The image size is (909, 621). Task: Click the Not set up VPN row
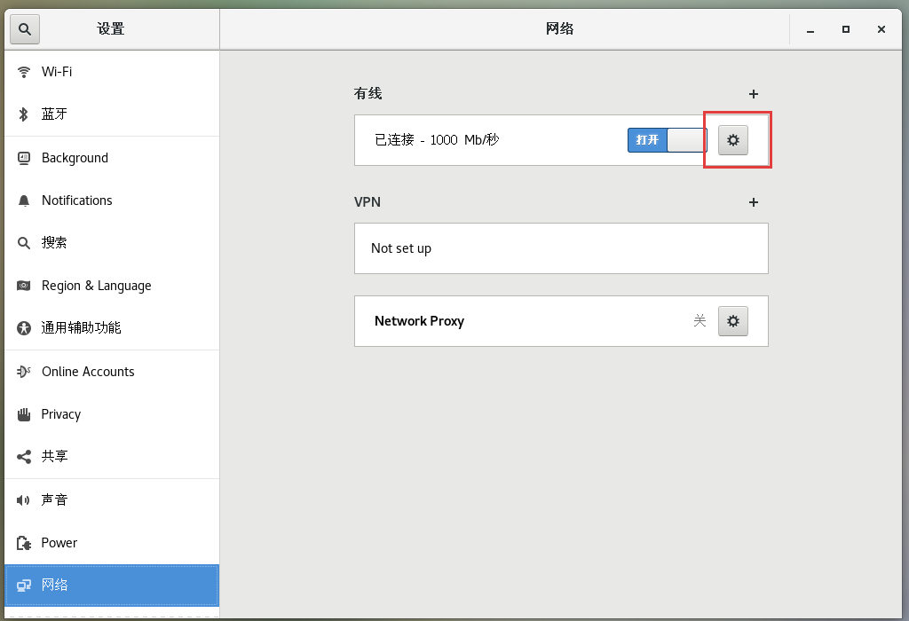coord(561,248)
